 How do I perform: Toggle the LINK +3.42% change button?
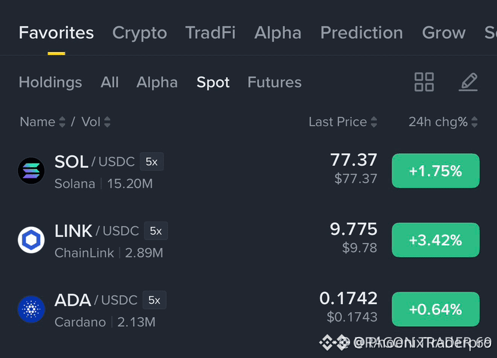pos(435,240)
